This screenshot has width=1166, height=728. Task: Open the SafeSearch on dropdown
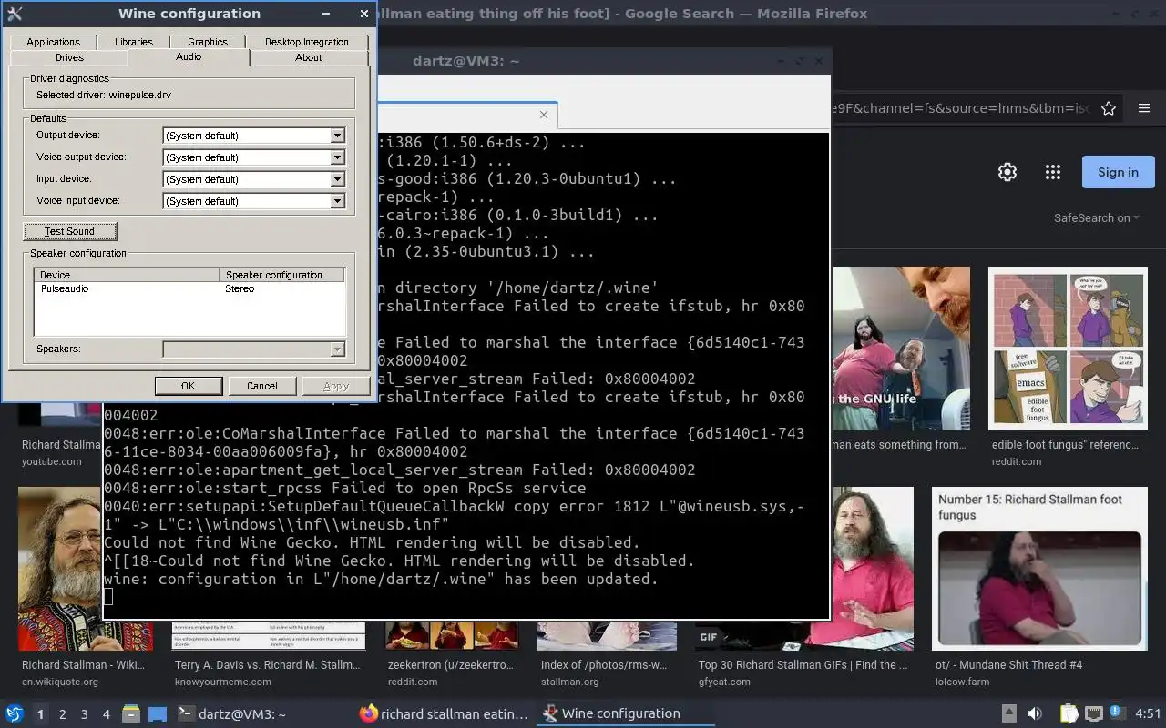(1097, 218)
